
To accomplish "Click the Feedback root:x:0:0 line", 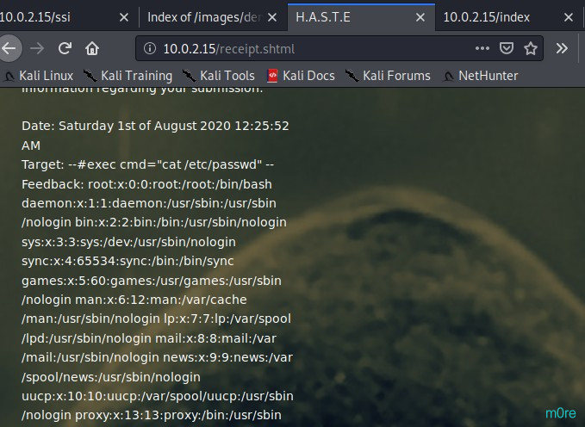I will pos(146,184).
